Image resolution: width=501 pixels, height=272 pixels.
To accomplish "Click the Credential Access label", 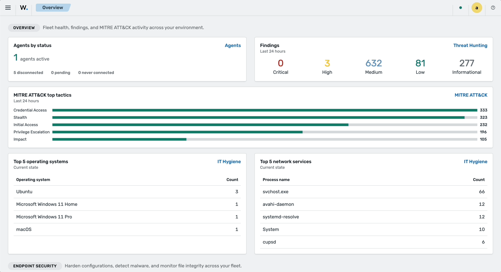I will (x=30, y=110).
